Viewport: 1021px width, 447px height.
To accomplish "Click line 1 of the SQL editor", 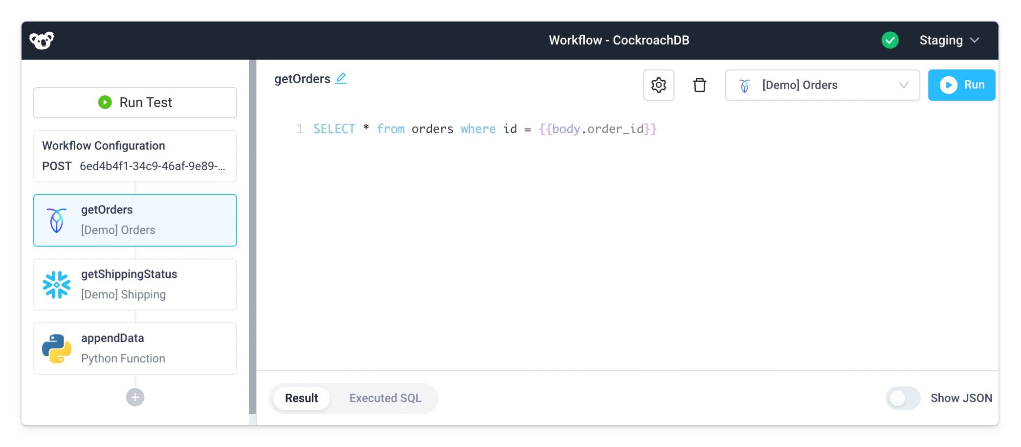I will point(484,129).
